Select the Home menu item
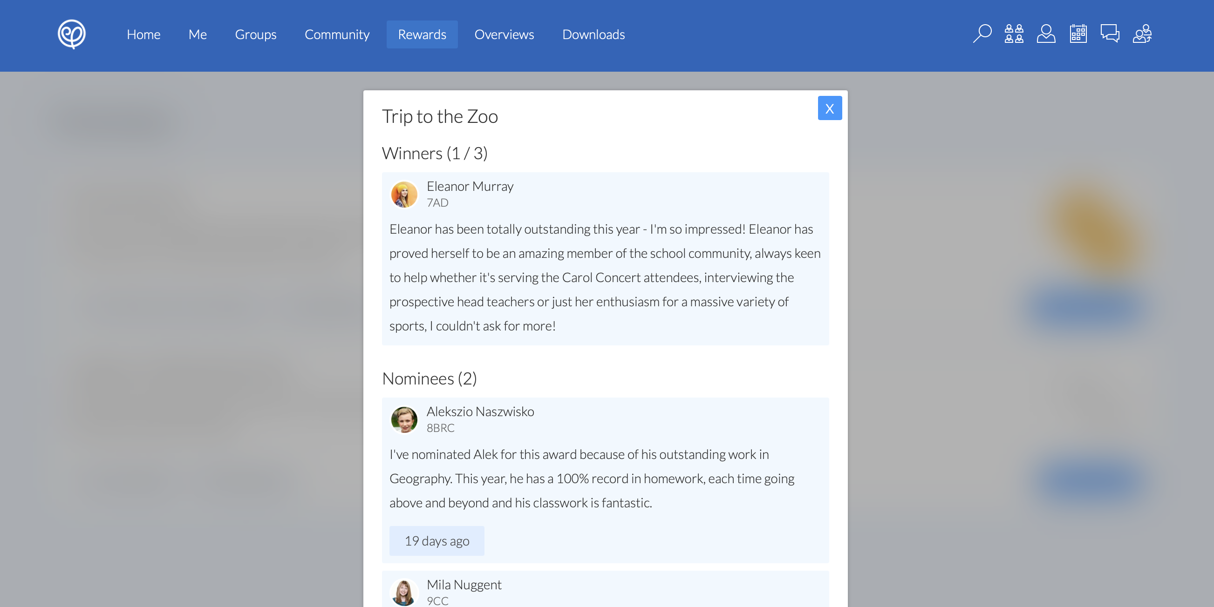This screenshot has height=607, width=1214. [143, 34]
